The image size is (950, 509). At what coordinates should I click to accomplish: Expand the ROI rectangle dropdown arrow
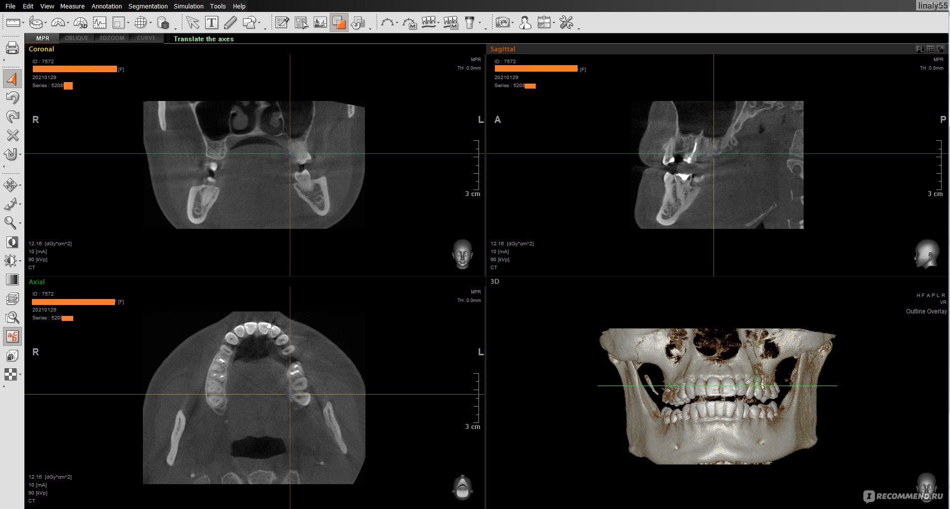(x=128, y=23)
